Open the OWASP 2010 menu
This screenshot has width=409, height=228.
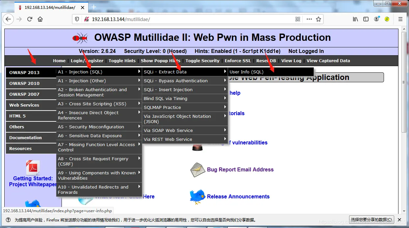31,83
